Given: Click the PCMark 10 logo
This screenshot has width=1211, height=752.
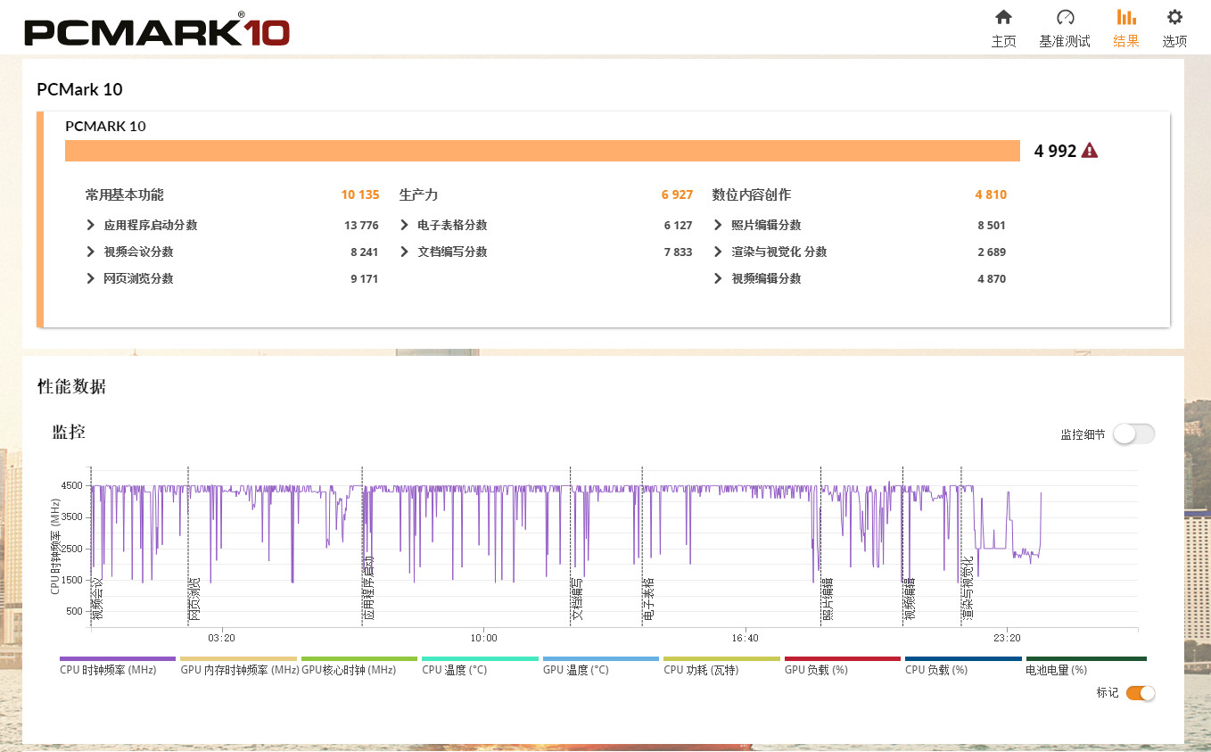Looking at the screenshot, I should tap(157, 29).
